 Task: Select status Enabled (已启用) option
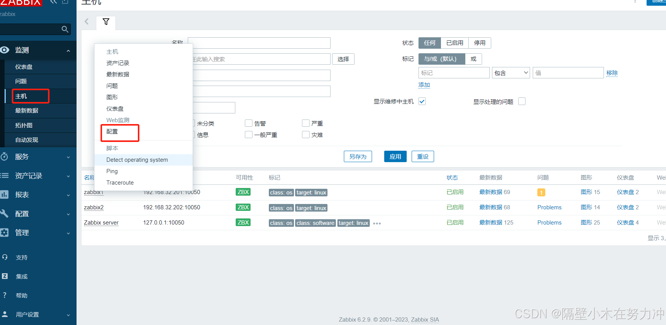(455, 43)
